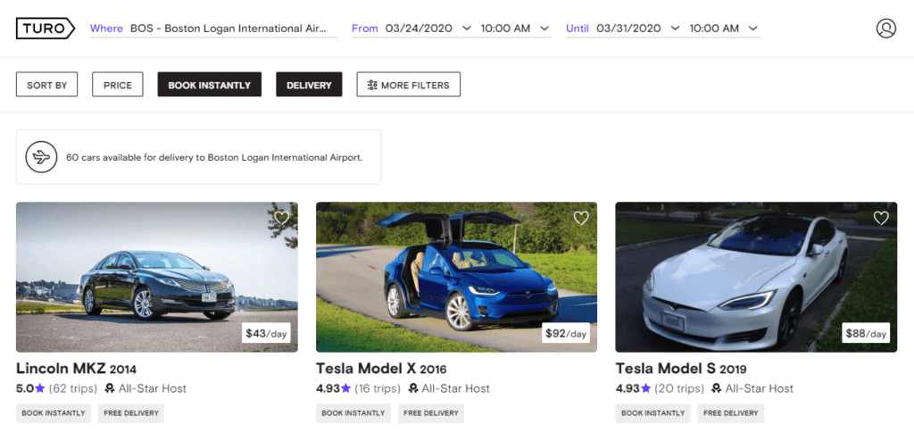
Task: Expand the Until time 10:00 AM dropdown
Action: 724,29
